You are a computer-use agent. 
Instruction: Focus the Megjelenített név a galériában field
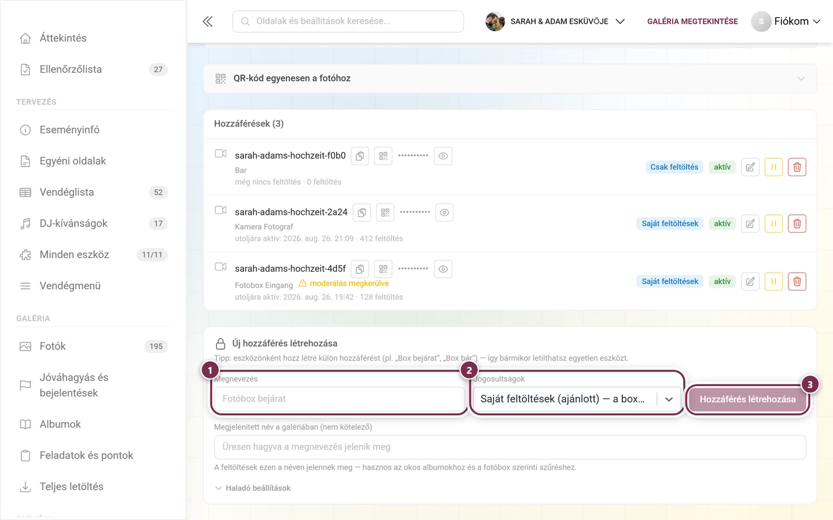pos(510,447)
